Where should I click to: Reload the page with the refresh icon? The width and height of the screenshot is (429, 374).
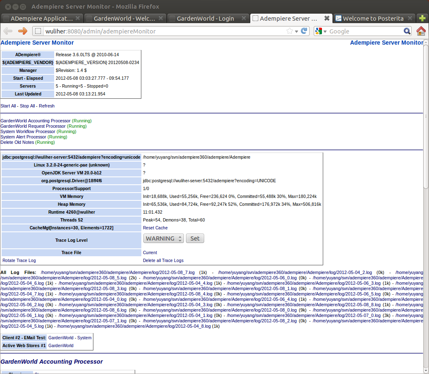pos(304,31)
